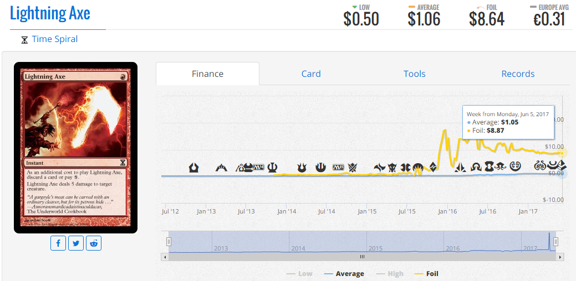Click the M15 core set marker
This screenshot has width=576, height=281.
[338, 168]
